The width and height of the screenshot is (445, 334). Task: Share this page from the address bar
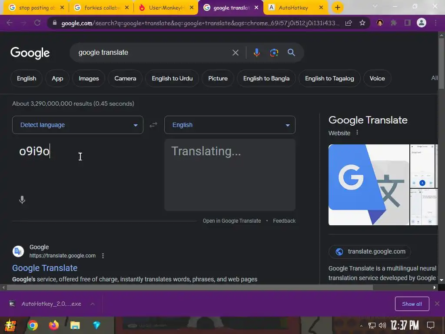point(349,23)
